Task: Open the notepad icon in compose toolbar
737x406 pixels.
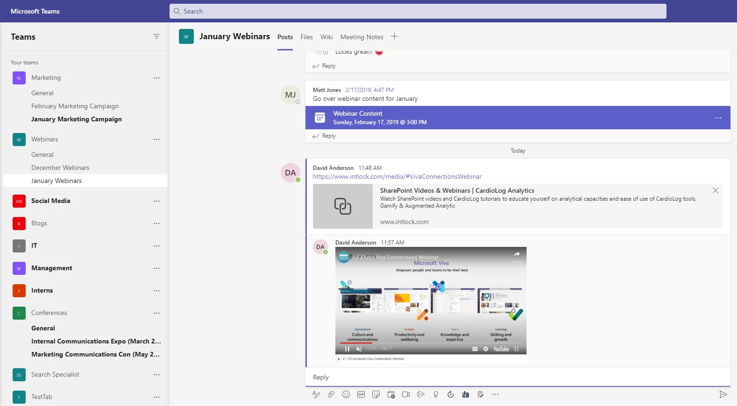Action: coord(481,394)
